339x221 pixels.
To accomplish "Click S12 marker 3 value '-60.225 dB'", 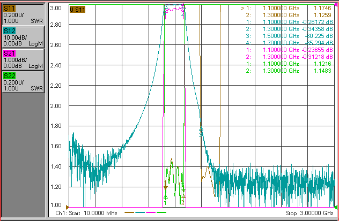I will tap(319, 36).
